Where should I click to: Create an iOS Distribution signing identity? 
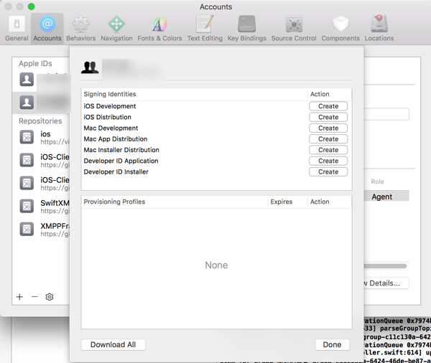click(328, 117)
